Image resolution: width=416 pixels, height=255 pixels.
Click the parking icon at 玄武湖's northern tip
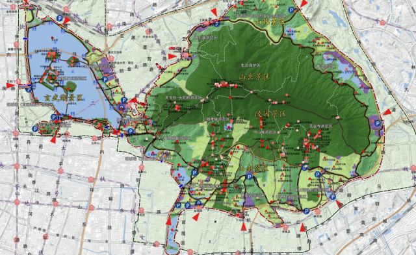point(60,19)
